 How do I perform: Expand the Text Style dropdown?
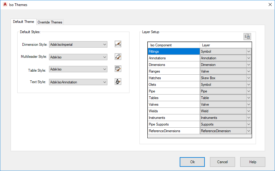click(105, 82)
